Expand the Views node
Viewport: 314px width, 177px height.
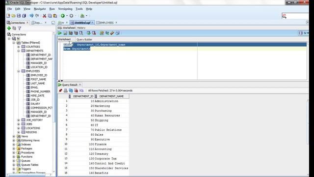click(x=14, y=136)
